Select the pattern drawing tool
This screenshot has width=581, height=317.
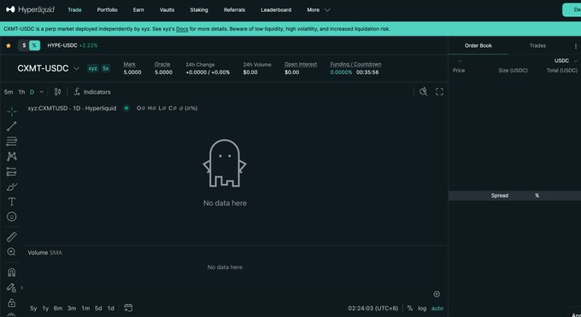[x=11, y=156]
